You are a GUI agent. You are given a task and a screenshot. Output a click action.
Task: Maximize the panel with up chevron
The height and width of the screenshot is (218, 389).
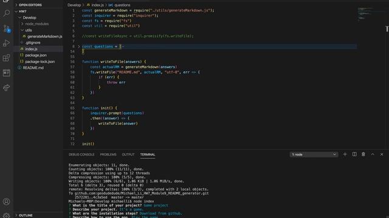(x=373, y=154)
